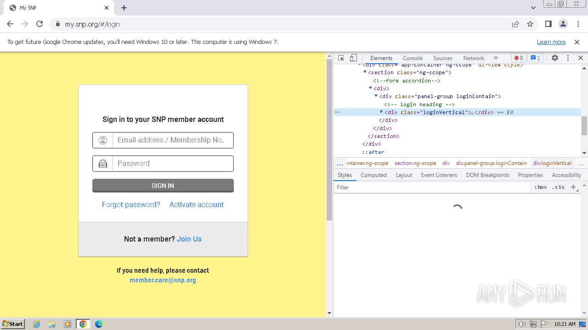Click the share page icon
Viewport: 588px width, 330px height.
(x=515, y=24)
